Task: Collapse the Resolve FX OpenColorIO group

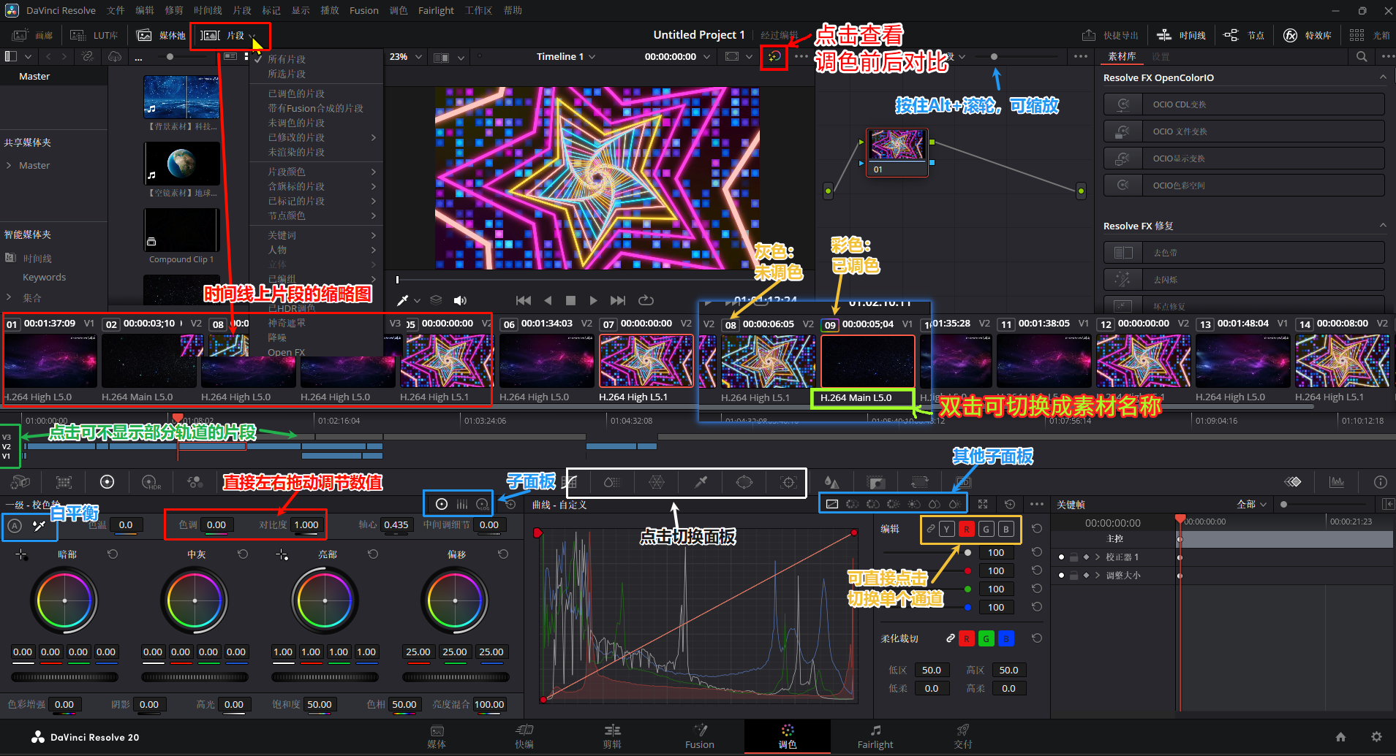Action: [x=1383, y=77]
